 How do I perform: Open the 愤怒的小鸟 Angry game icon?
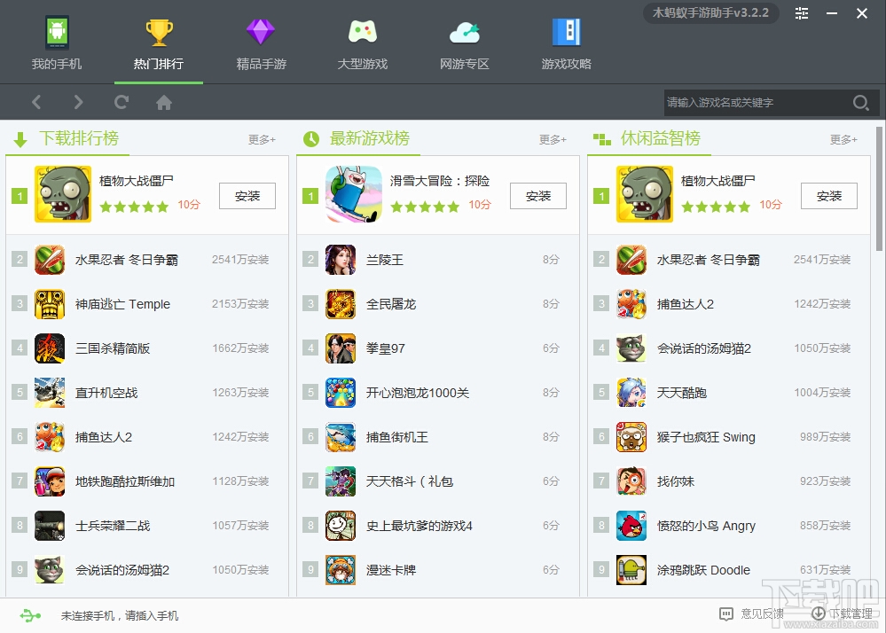coord(631,526)
